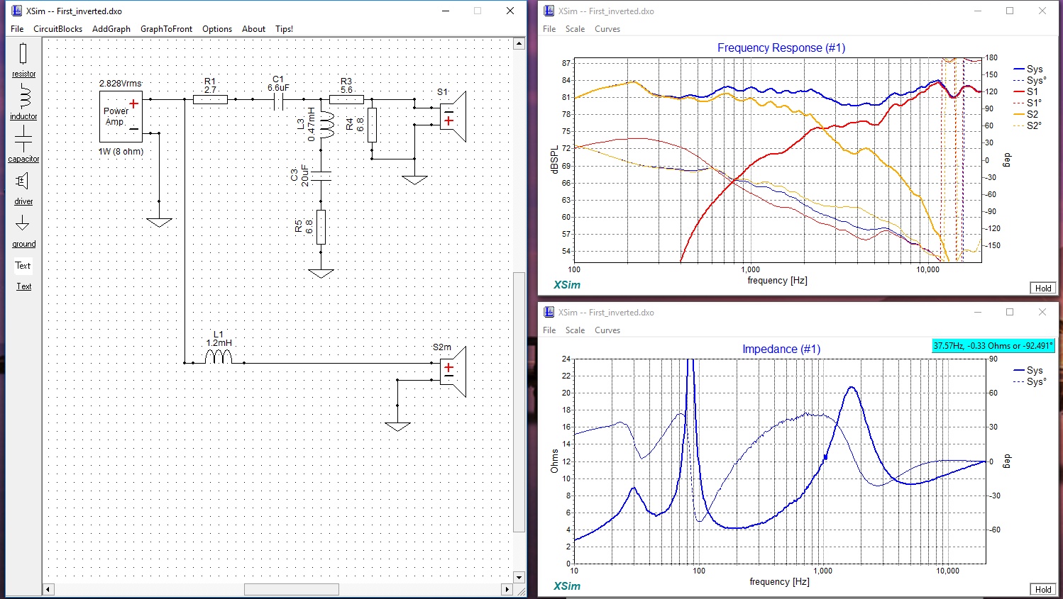Click Sys° phase legend in Frequency Response
Viewport: 1063px width, 599px height.
click(x=1030, y=81)
